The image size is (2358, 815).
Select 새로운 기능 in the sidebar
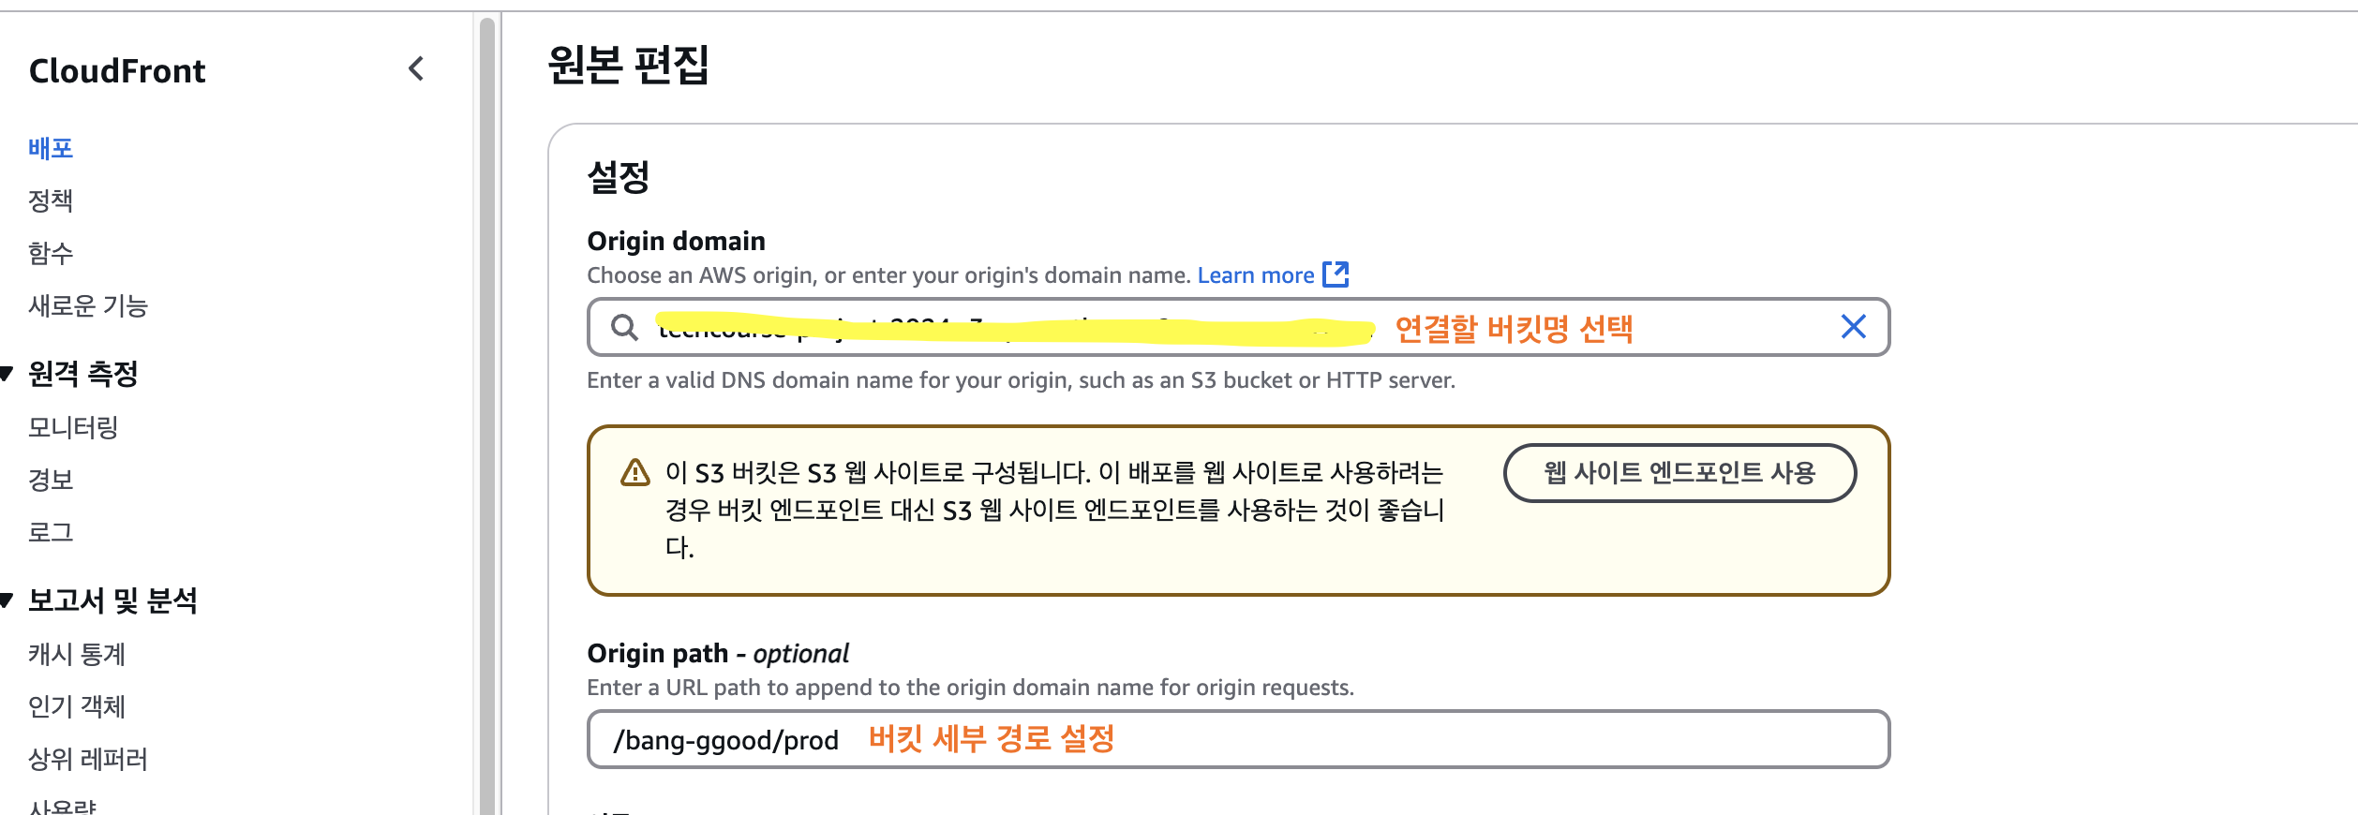click(x=88, y=305)
